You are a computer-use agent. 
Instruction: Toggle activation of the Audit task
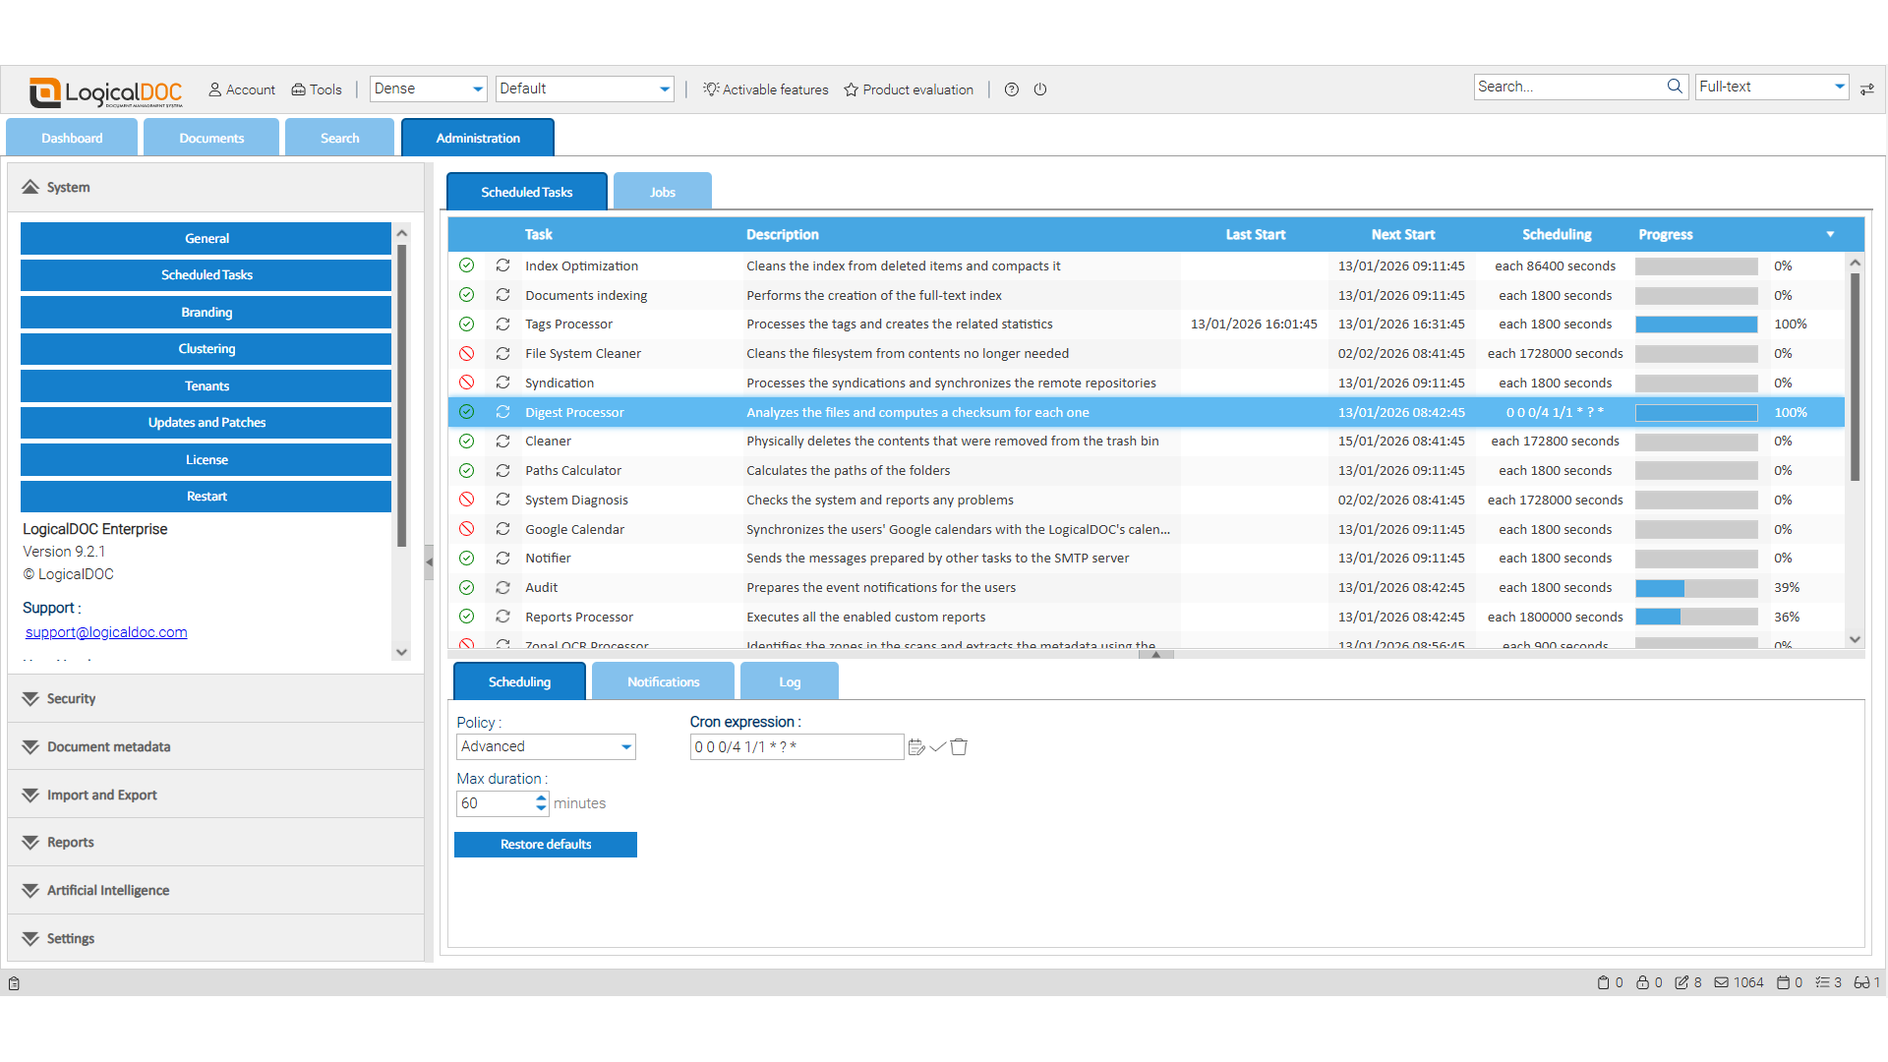tap(467, 587)
